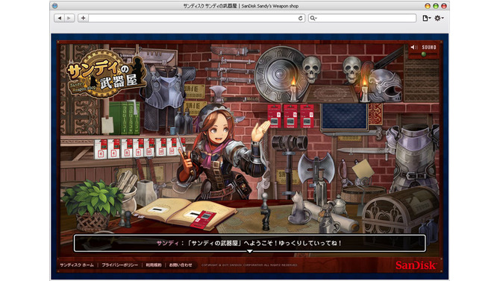
Task: Expand the search magnifier dropdown
Action: click(313, 18)
